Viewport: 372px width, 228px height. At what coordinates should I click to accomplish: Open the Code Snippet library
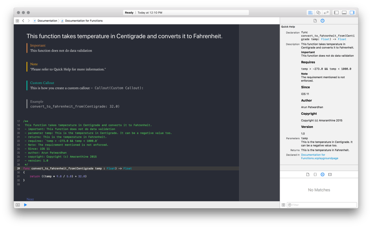[315, 174]
